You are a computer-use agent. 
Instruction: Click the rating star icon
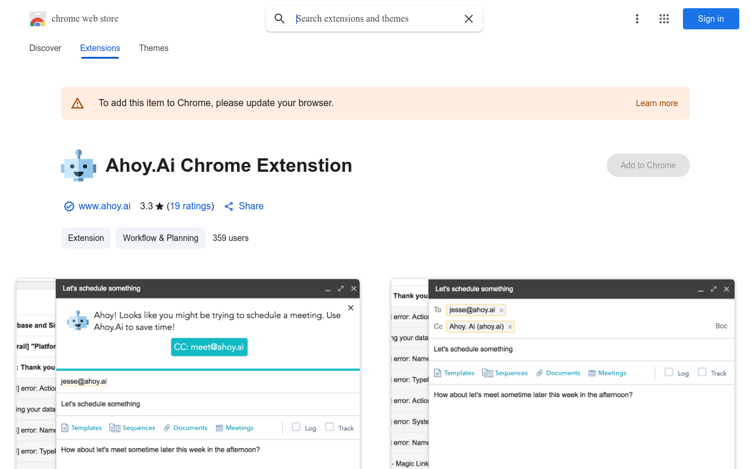point(160,206)
